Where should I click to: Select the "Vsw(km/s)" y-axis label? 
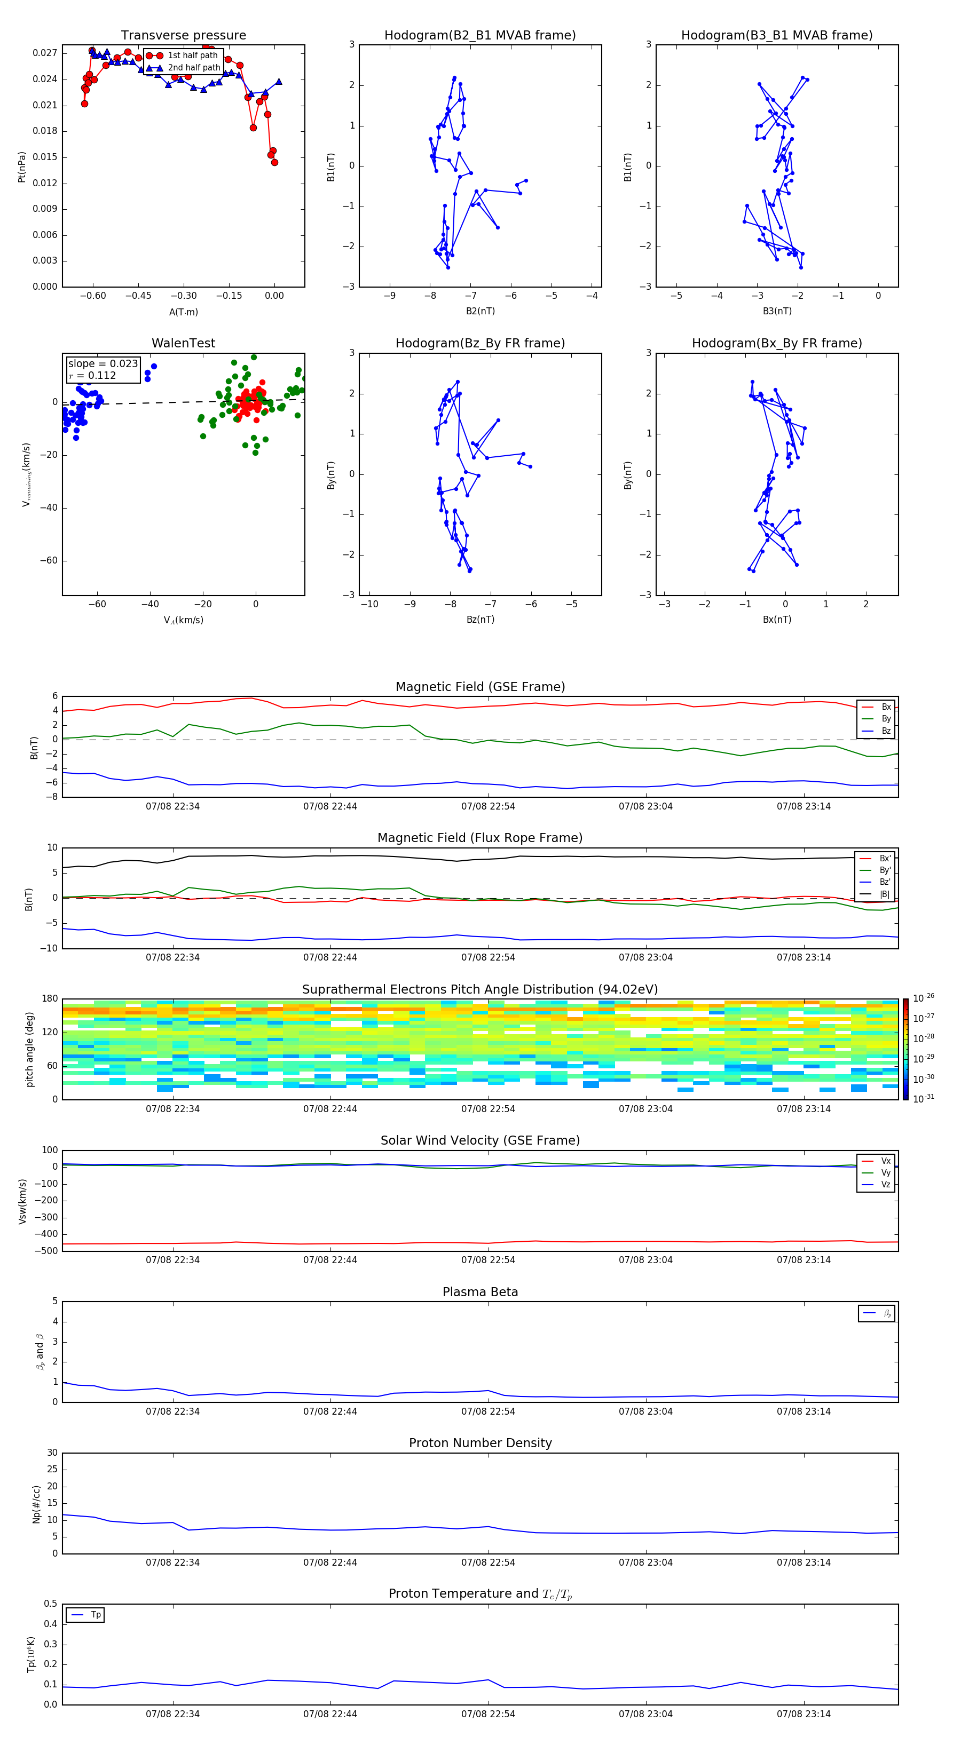(22, 1201)
